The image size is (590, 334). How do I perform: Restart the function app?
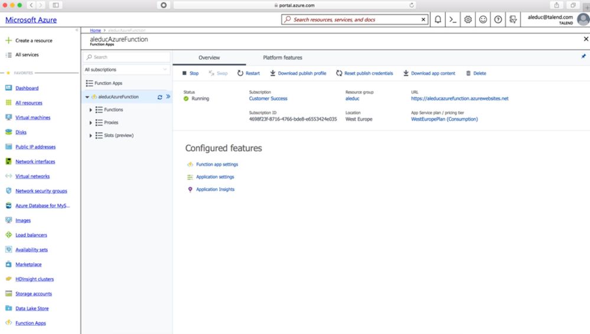point(249,73)
